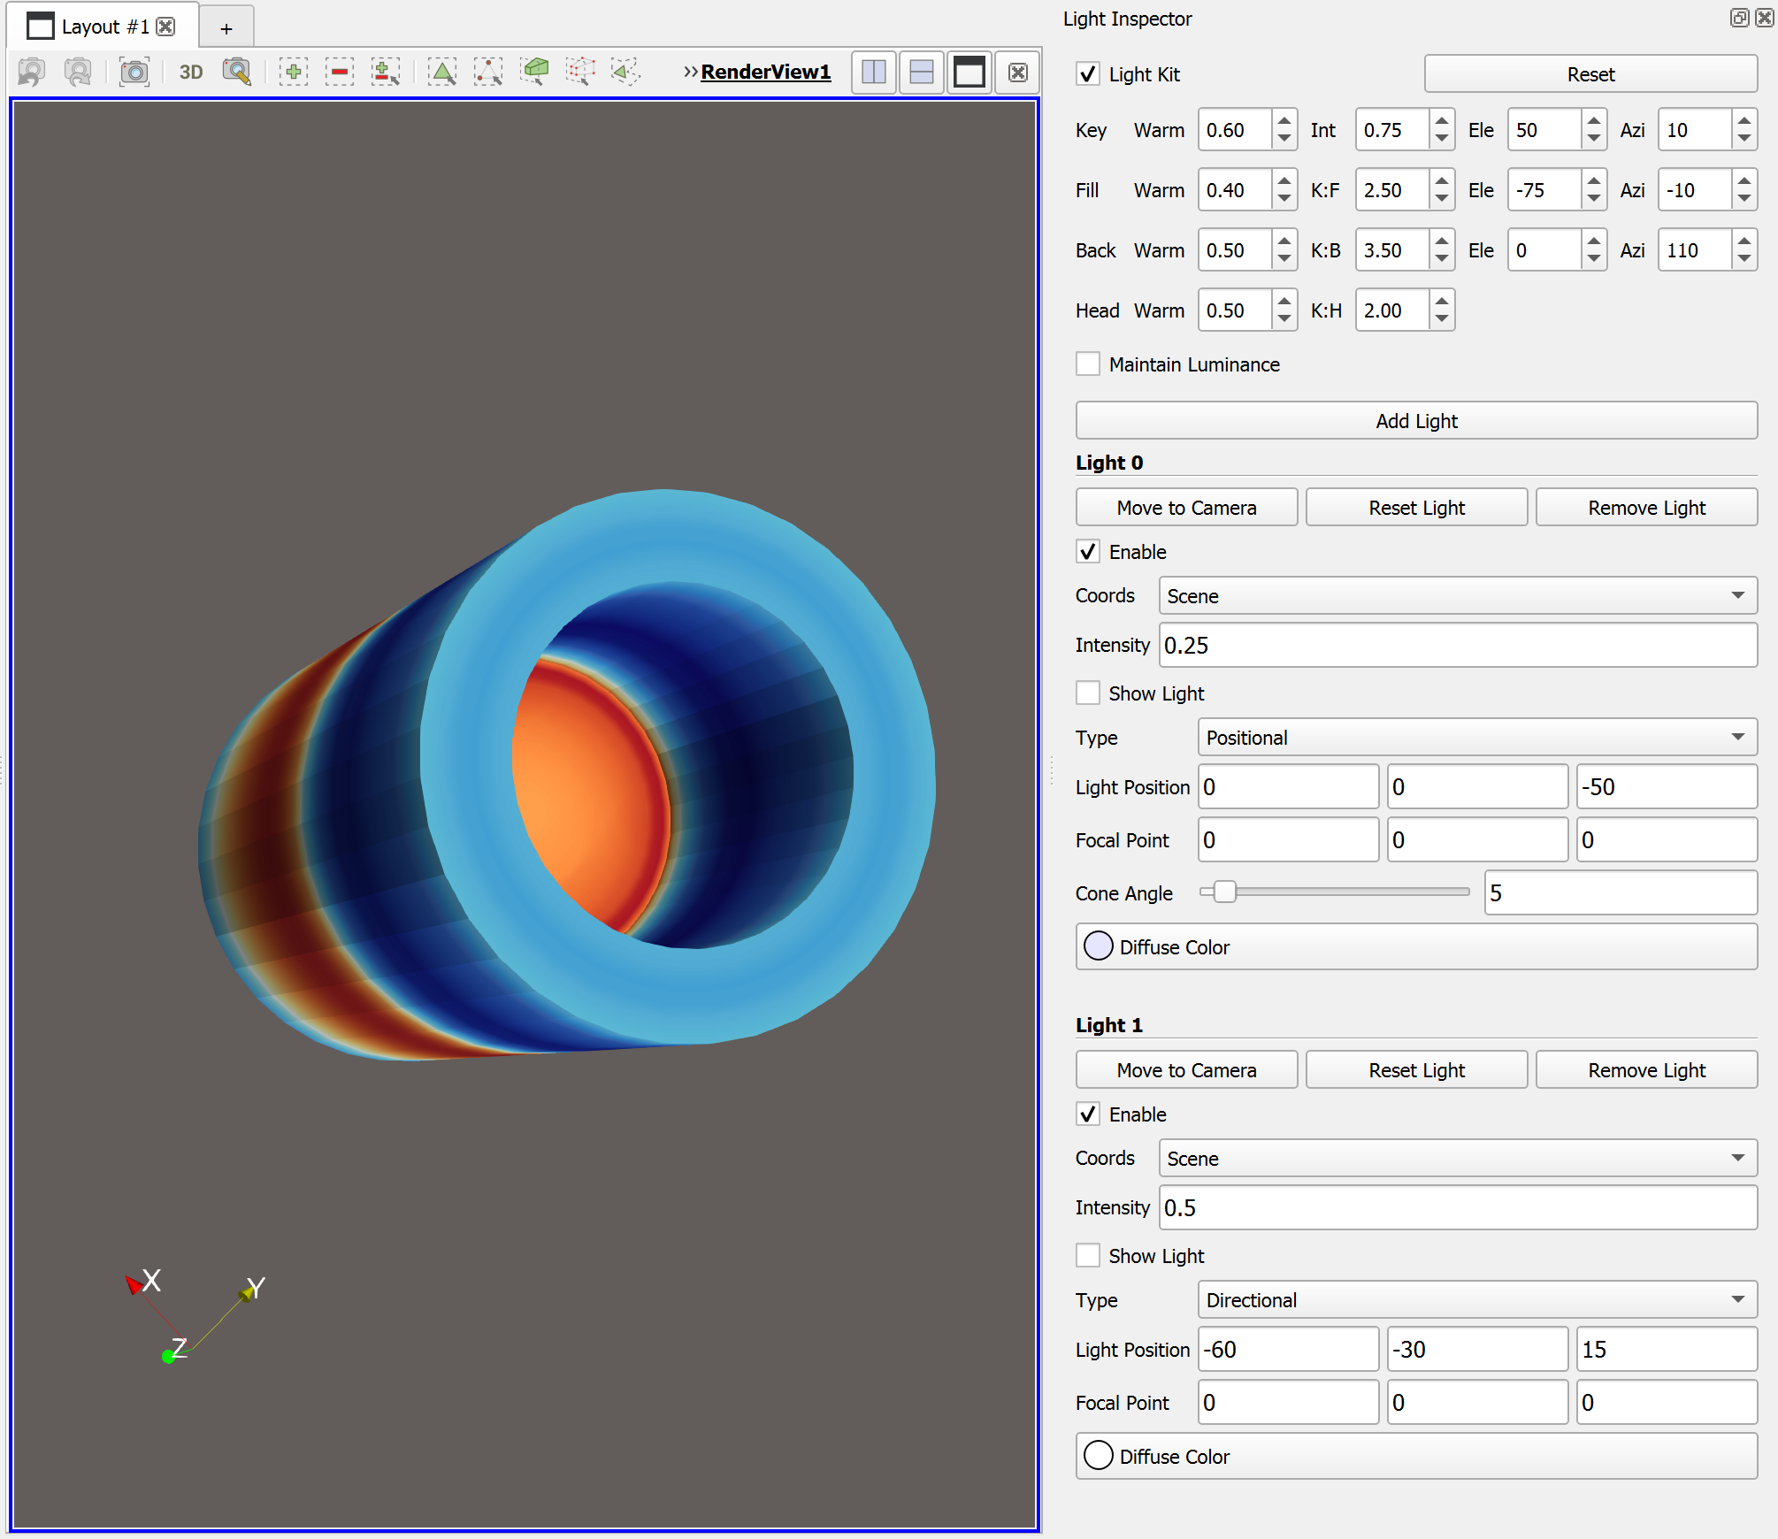Decrease Key Int value stepper down
Image resolution: width=1778 pixels, height=1539 pixels.
point(1442,139)
